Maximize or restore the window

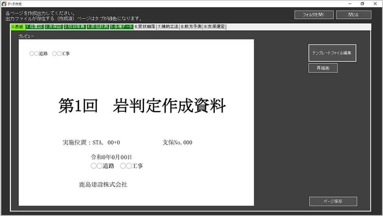(362, 4)
